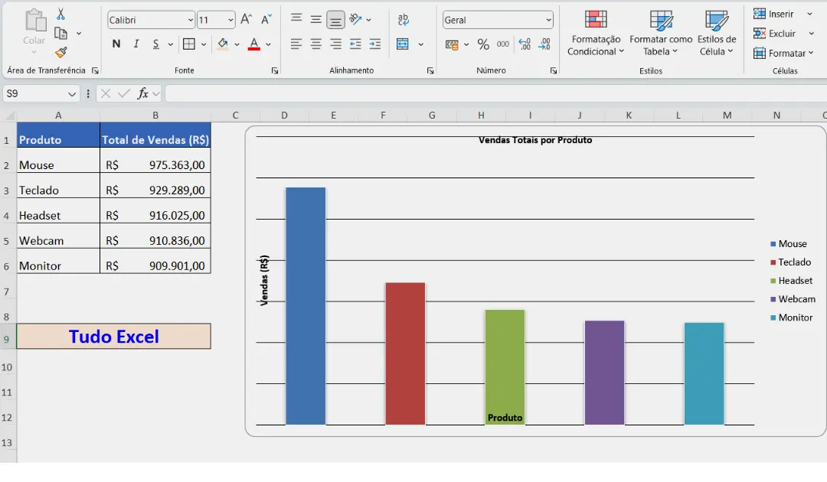Open the fill color dropdown arrow
827x482 pixels.
236,44
